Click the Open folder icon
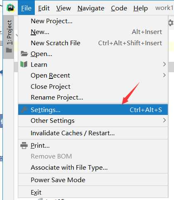The height and width of the screenshot is (200, 174). [24, 54]
